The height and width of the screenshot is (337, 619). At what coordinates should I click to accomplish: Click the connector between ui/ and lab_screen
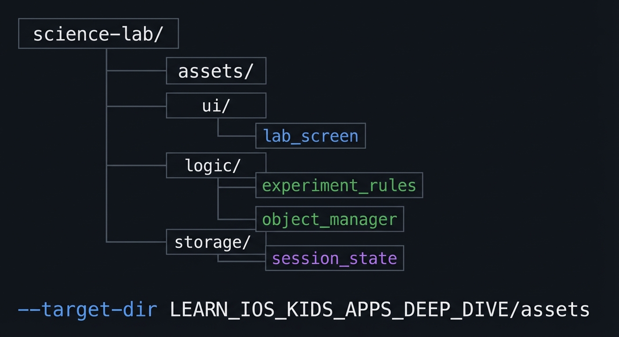(x=237, y=136)
